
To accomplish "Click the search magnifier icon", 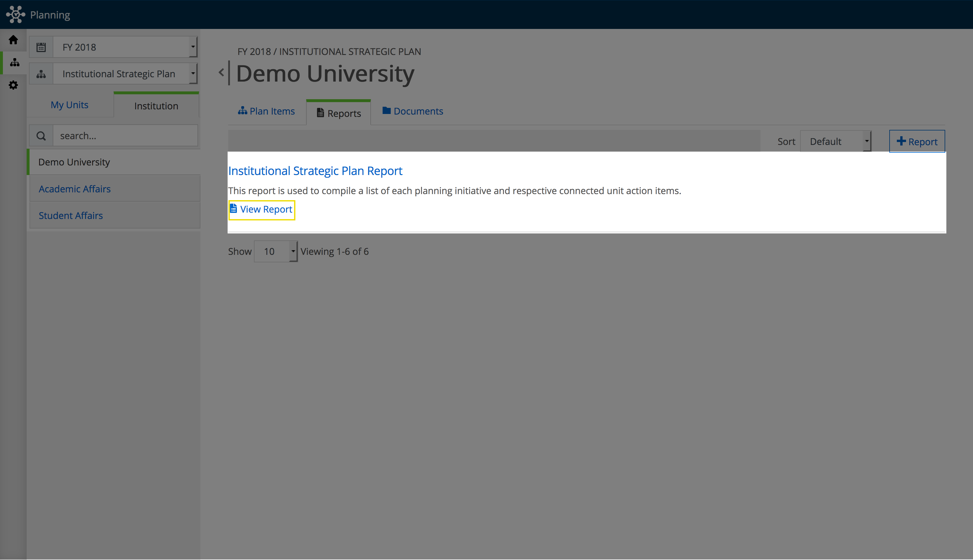I will point(41,136).
